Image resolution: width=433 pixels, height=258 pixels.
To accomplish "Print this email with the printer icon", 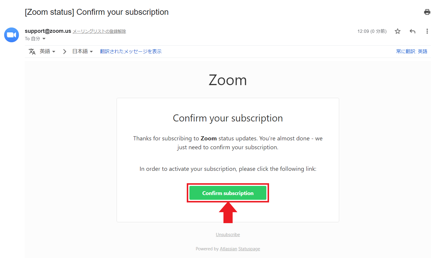I will point(427,12).
